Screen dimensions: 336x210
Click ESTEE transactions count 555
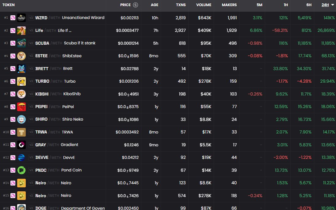181,56
